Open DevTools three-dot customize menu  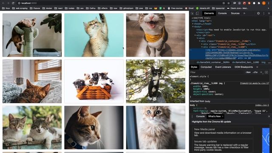pyautogui.click(x=264, y=13)
